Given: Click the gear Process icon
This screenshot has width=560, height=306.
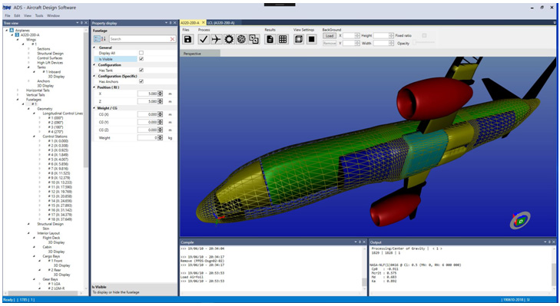Looking at the screenshot, I should pos(229,39).
